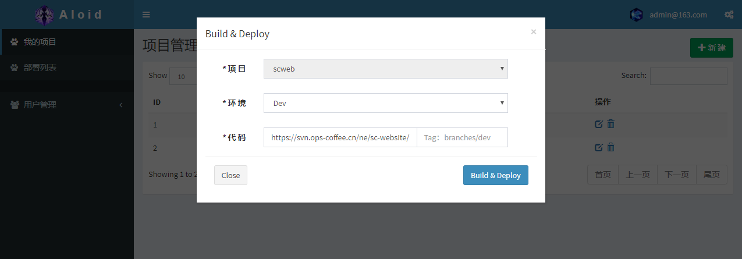Click the Aloid logo icon
The image size is (742, 259).
(43, 15)
